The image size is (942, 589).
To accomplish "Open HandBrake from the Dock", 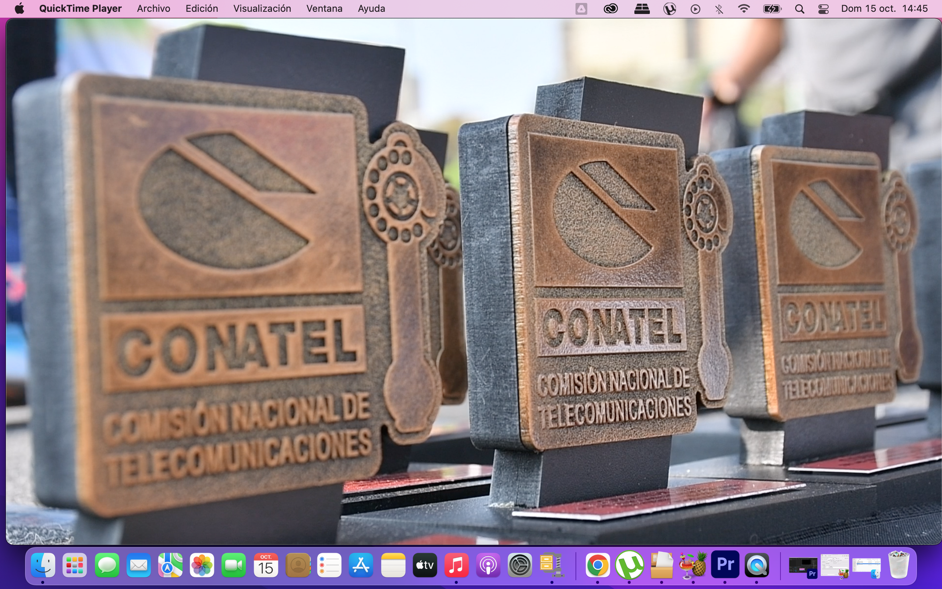I will 693,565.
